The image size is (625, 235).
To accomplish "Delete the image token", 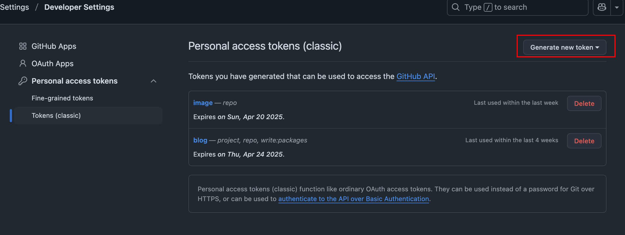I will [584, 103].
